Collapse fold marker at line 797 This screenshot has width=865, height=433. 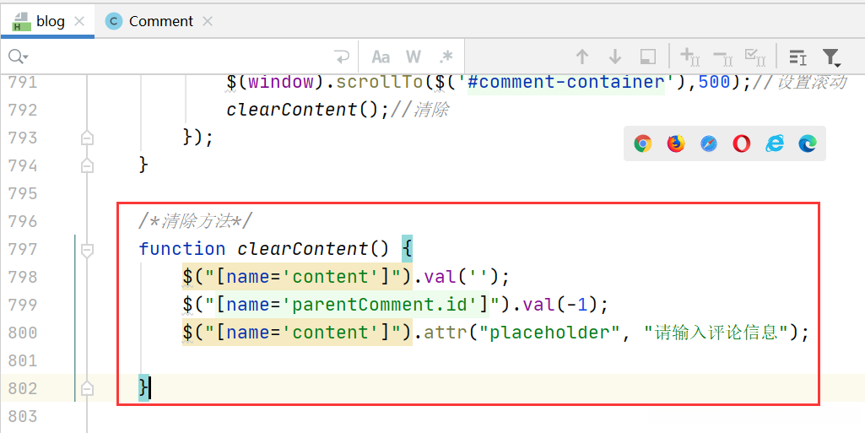tap(87, 250)
